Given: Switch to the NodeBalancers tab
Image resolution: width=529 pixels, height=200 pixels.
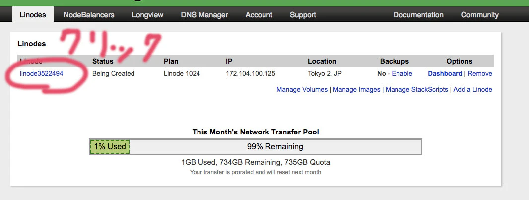Looking at the screenshot, I should click(x=89, y=15).
